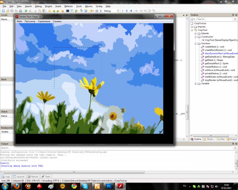Click the Redo arrow icon

click(x=30, y=11)
